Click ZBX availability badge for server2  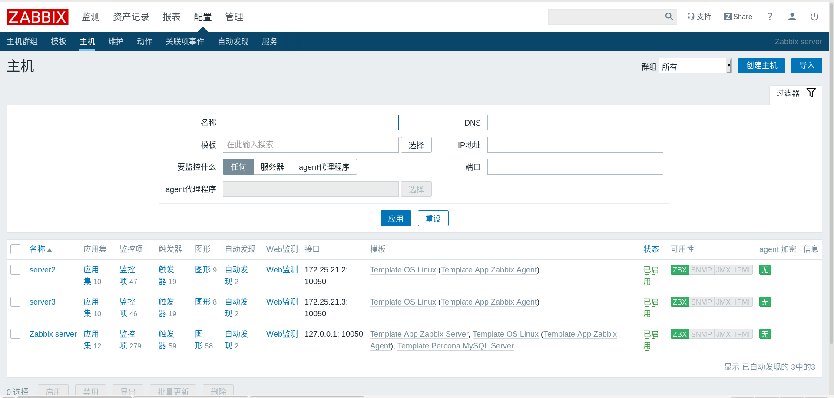pos(679,270)
